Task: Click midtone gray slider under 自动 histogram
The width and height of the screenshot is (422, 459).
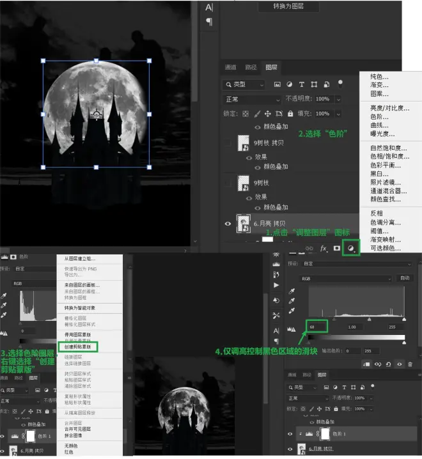Action: pyautogui.click(x=370, y=319)
